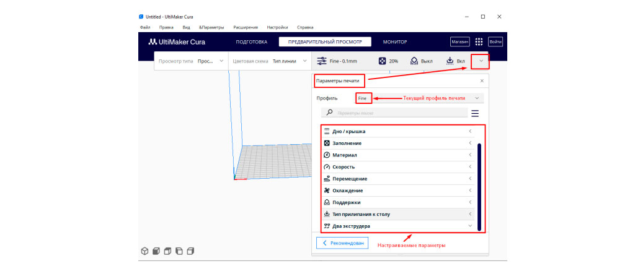Collapse the Два экструдера settings category

coord(398,226)
